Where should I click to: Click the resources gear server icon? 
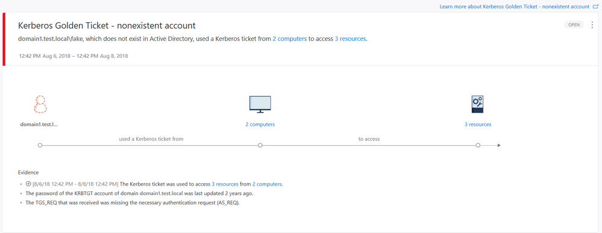[x=477, y=104]
